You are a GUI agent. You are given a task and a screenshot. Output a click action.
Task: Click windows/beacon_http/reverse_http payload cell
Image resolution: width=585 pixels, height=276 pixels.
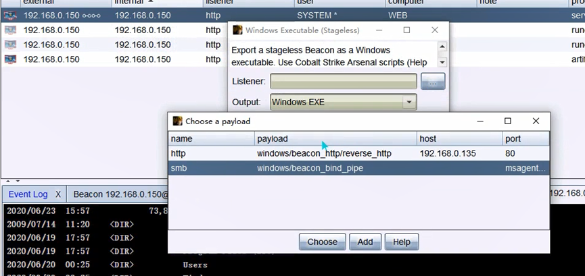point(324,153)
